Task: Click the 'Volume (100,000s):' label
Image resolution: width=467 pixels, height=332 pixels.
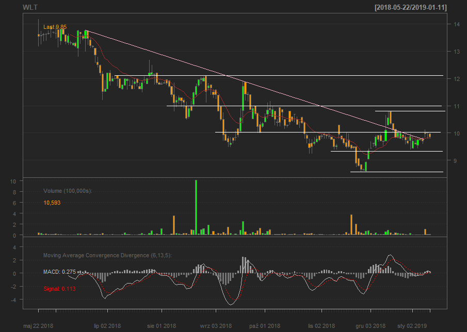Action: tap(68, 191)
